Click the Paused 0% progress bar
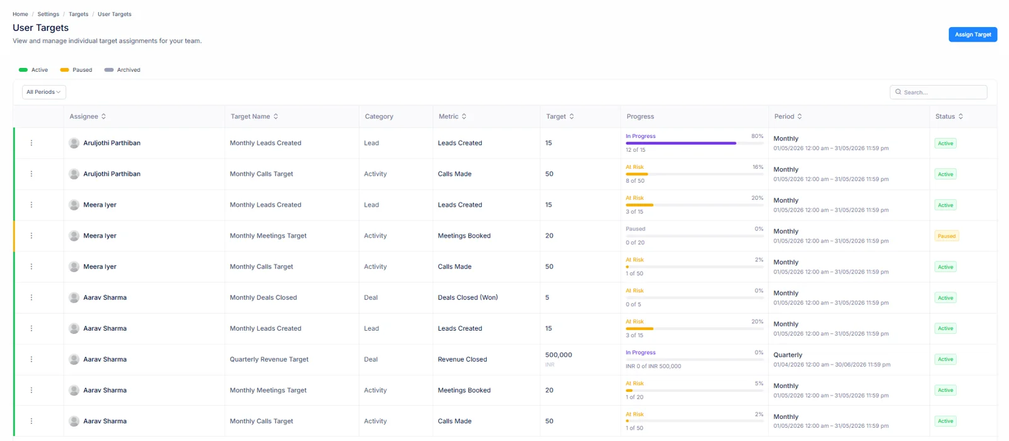 pyautogui.click(x=694, y=236)
